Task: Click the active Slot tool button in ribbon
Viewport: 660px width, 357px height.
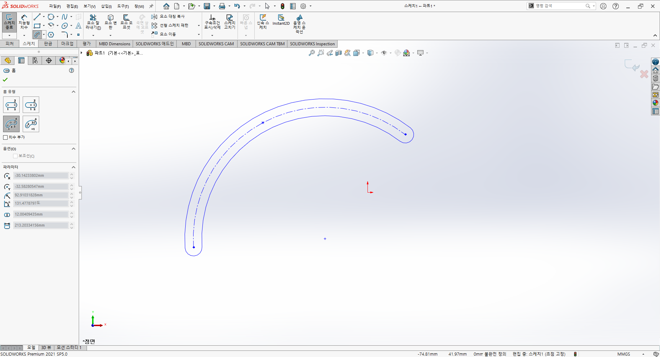Action: (x=37, y=35)
